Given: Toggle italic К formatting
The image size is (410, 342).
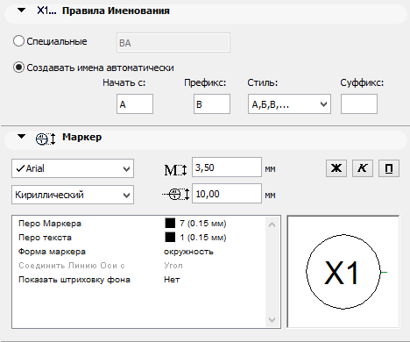Looking at the screenshot, I should pyautogui.click(x=363, y=168).
